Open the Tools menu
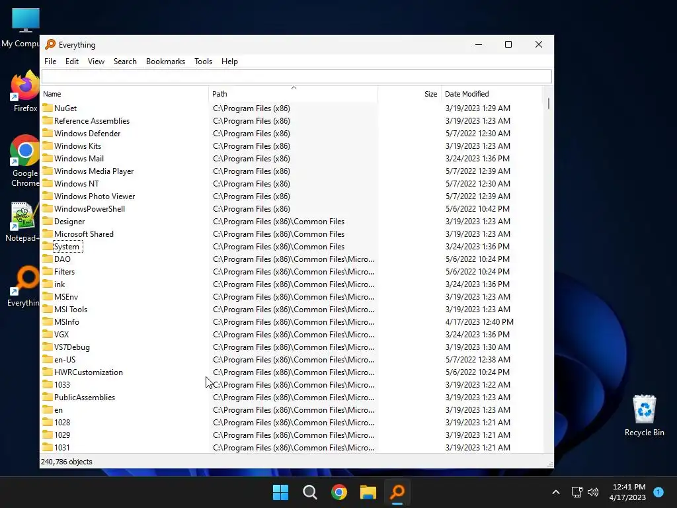Image resolution: width=677 pixels, height=508 pixels. (203, 62)
